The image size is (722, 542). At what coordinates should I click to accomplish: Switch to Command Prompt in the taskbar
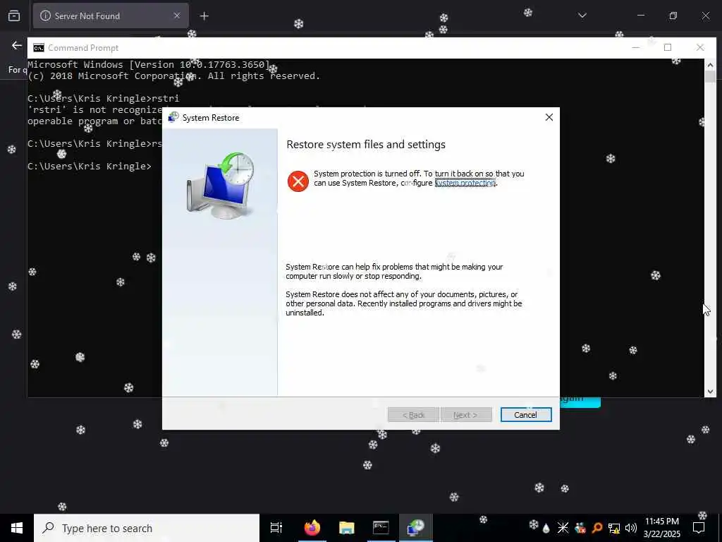pos(381,528)
